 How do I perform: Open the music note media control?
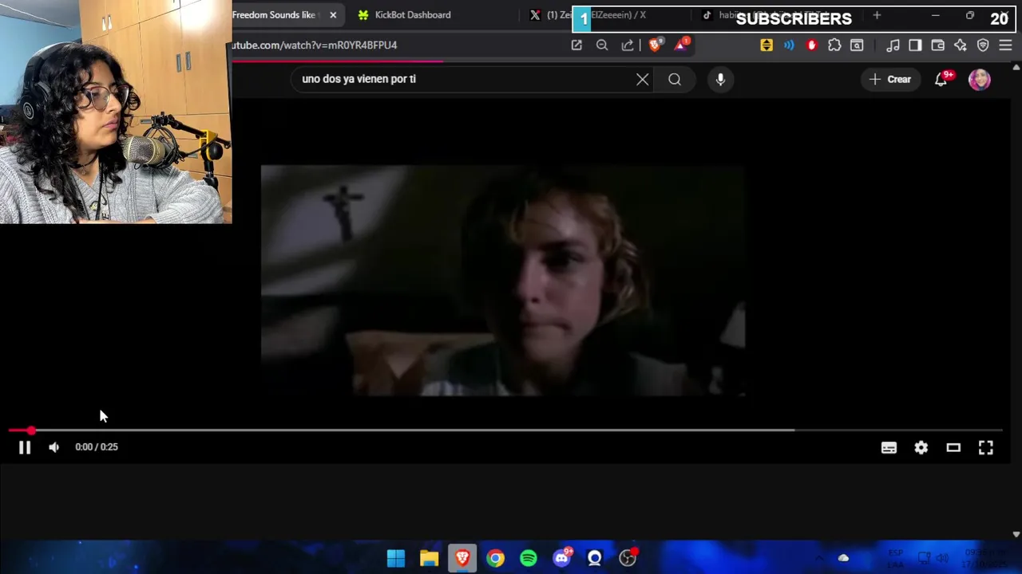(893, 45)
